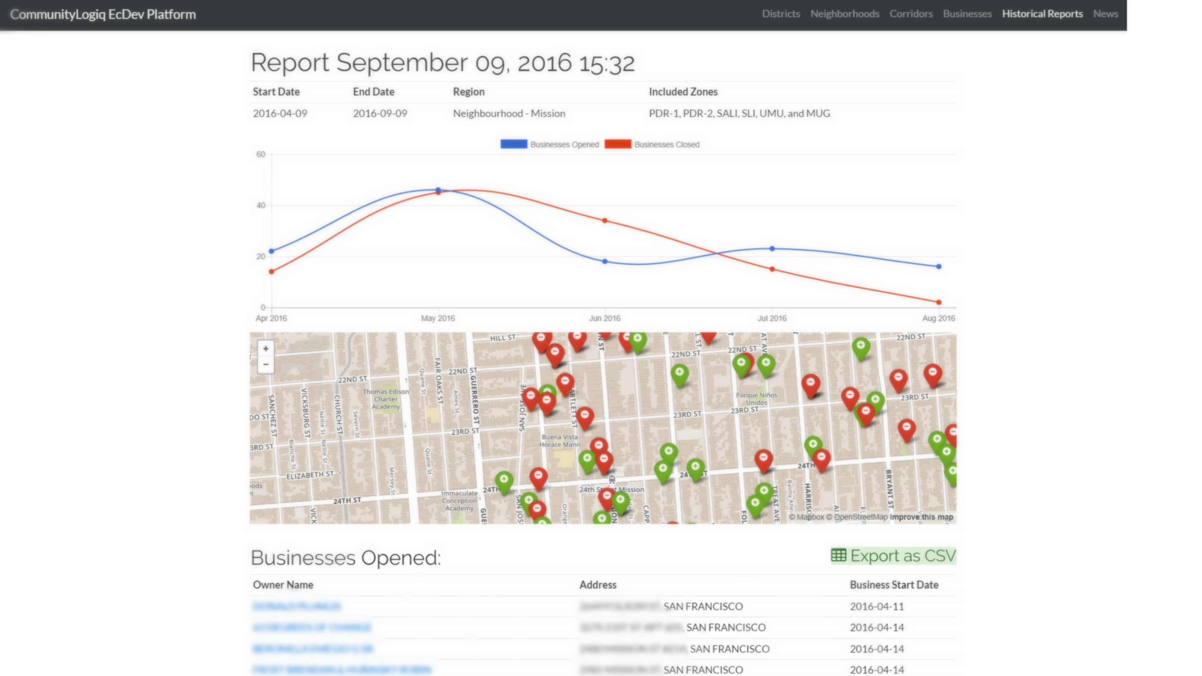Go to the Corridors page
The image size is (1202, 676).
(x=911, y=14)
